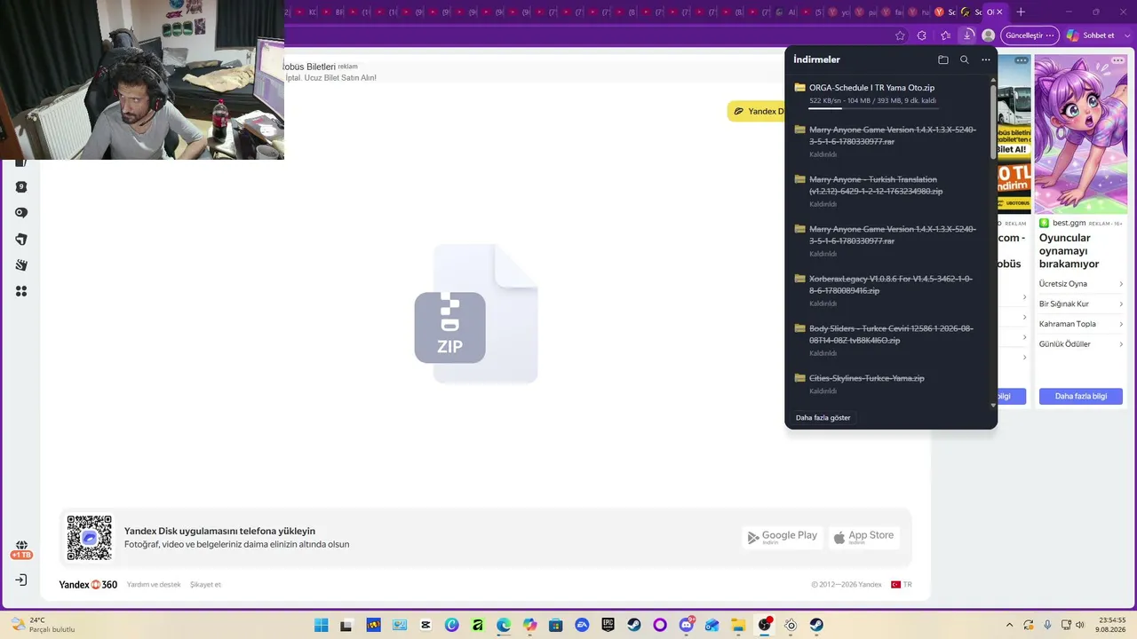Open Microsoft Edge from the taskbar
The width and height of the screenshot is (1137, 639).
[504, 625]
